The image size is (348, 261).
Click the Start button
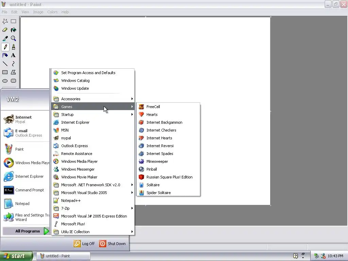(16, 256)
